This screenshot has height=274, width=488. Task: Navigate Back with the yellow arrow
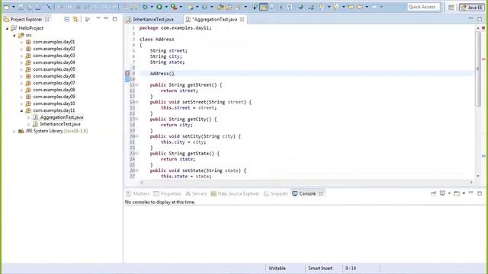coord(360,7)
